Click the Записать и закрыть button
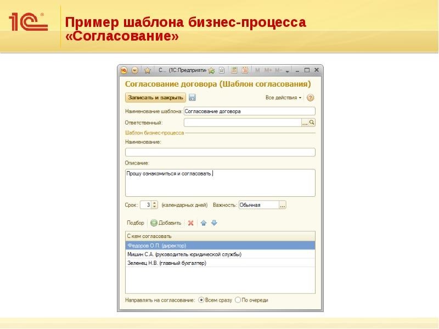Screen dimensions: 439x329 (156, 97)
